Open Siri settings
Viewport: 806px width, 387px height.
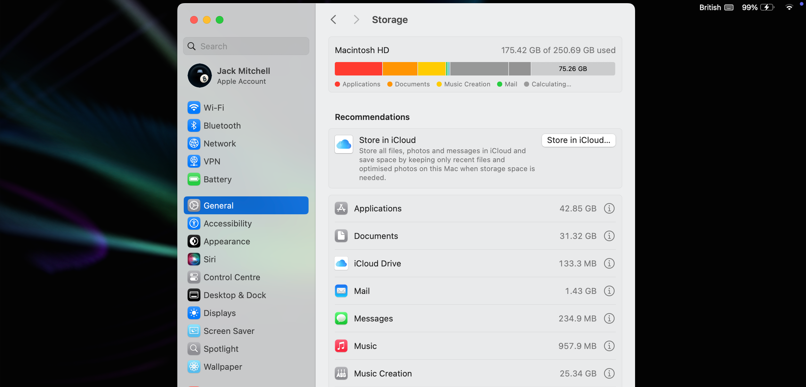(x=246, y=259)
